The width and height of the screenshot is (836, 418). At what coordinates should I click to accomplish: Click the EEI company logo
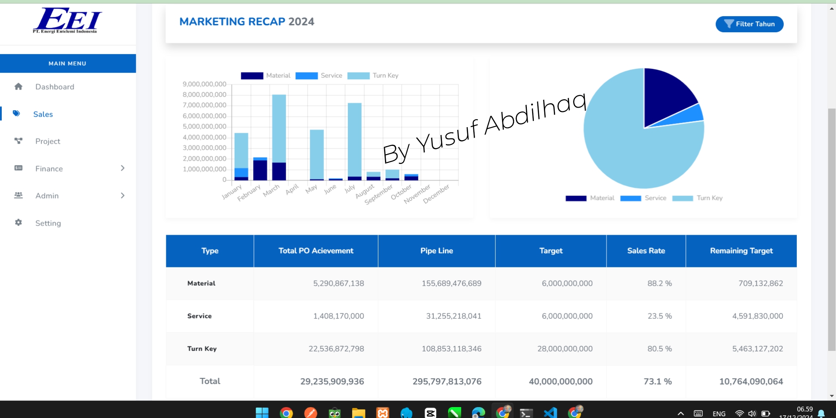tap(67, 20)
